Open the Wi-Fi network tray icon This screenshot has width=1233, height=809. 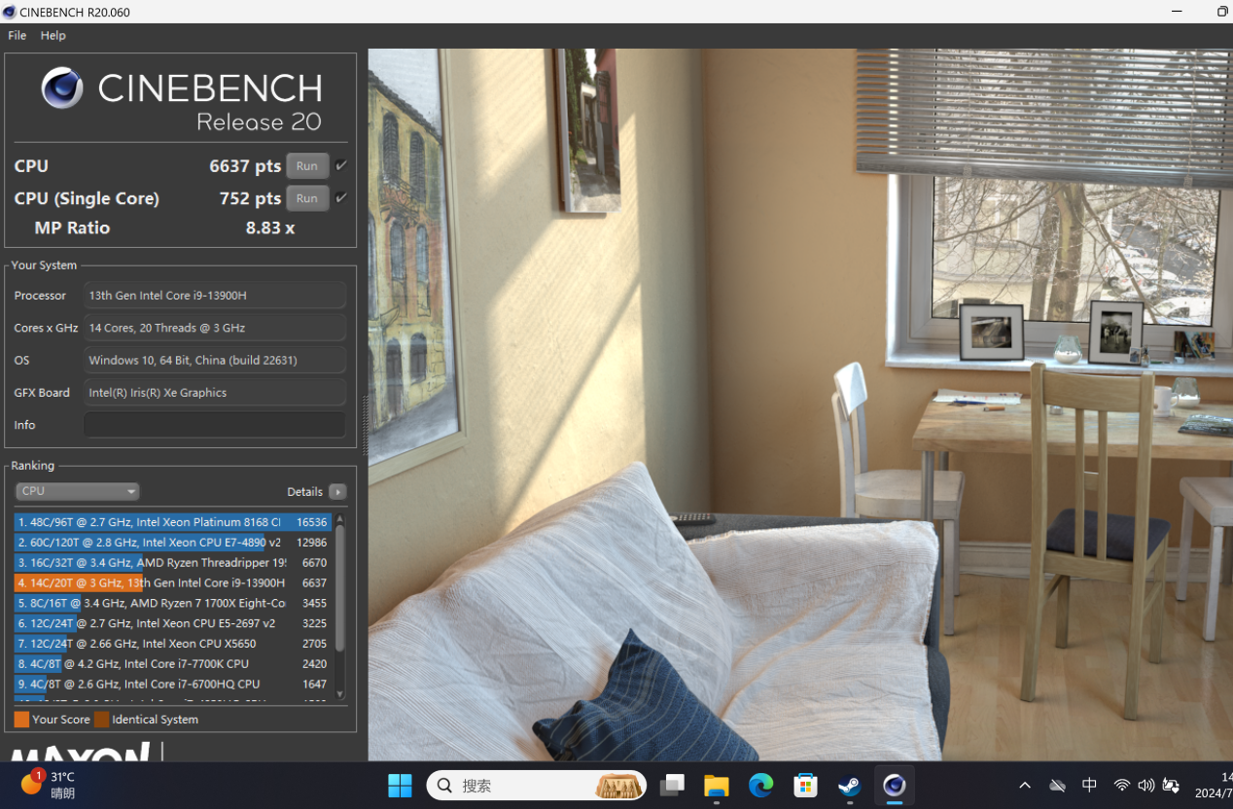click(x=1122, y=786)
